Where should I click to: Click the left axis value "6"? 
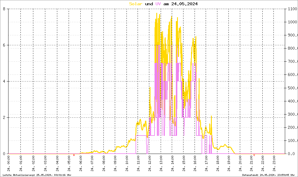pyautogui.click(x=4, y=45)
